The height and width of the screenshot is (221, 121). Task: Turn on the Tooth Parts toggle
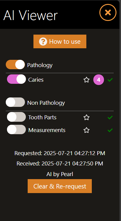pos(16,117)
